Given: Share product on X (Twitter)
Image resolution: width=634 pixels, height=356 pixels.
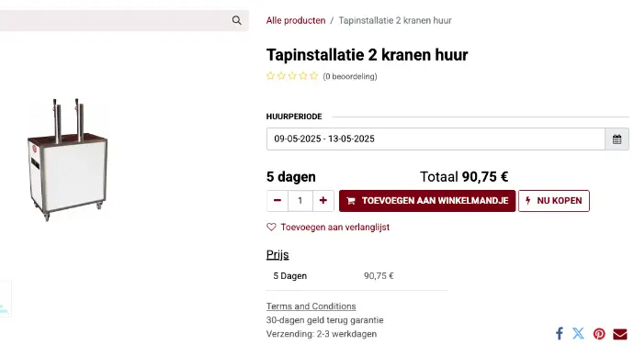Looking at the screenshot, I should (x=578, y=333).
